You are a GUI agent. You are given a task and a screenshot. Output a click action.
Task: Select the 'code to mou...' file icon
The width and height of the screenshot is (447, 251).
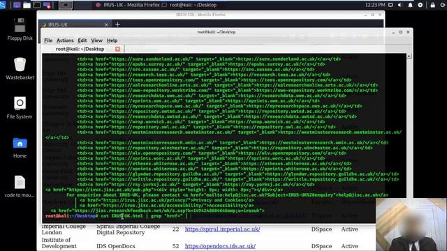[x=20, y=186]
